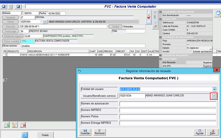Click the pencil edit row icon

(15, 125)
